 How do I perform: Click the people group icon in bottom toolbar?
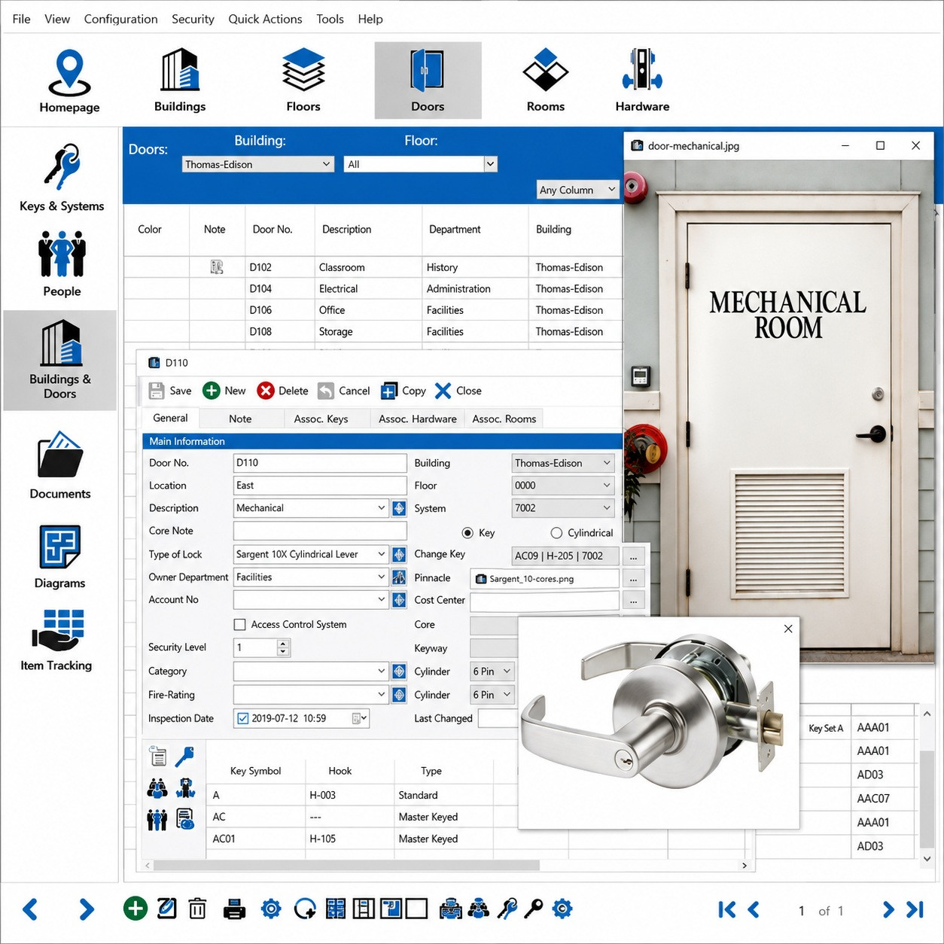479,909
